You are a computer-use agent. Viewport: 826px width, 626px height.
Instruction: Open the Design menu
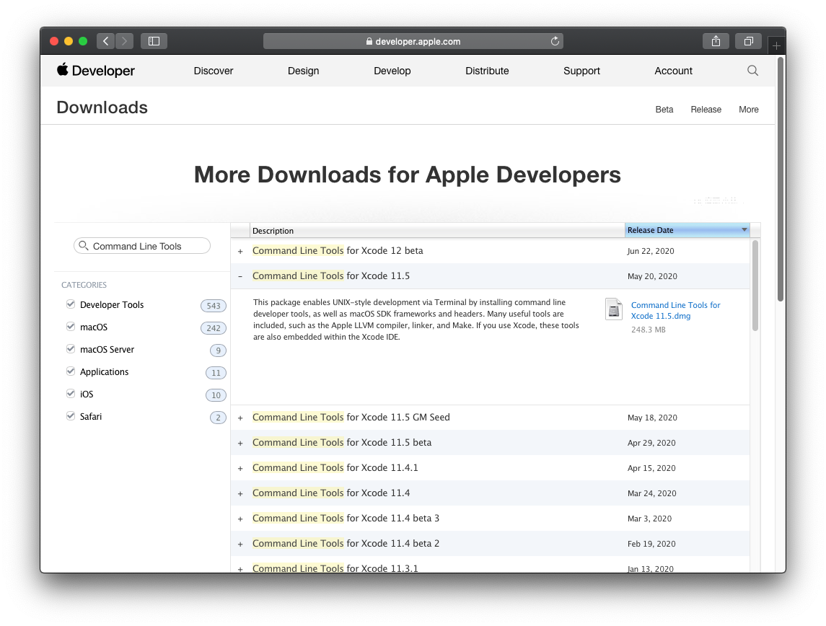[304, 71]
